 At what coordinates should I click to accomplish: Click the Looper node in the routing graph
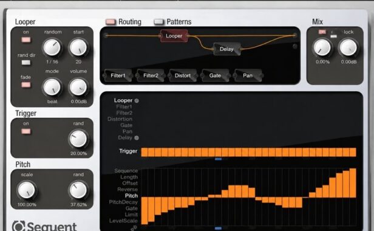174,36
